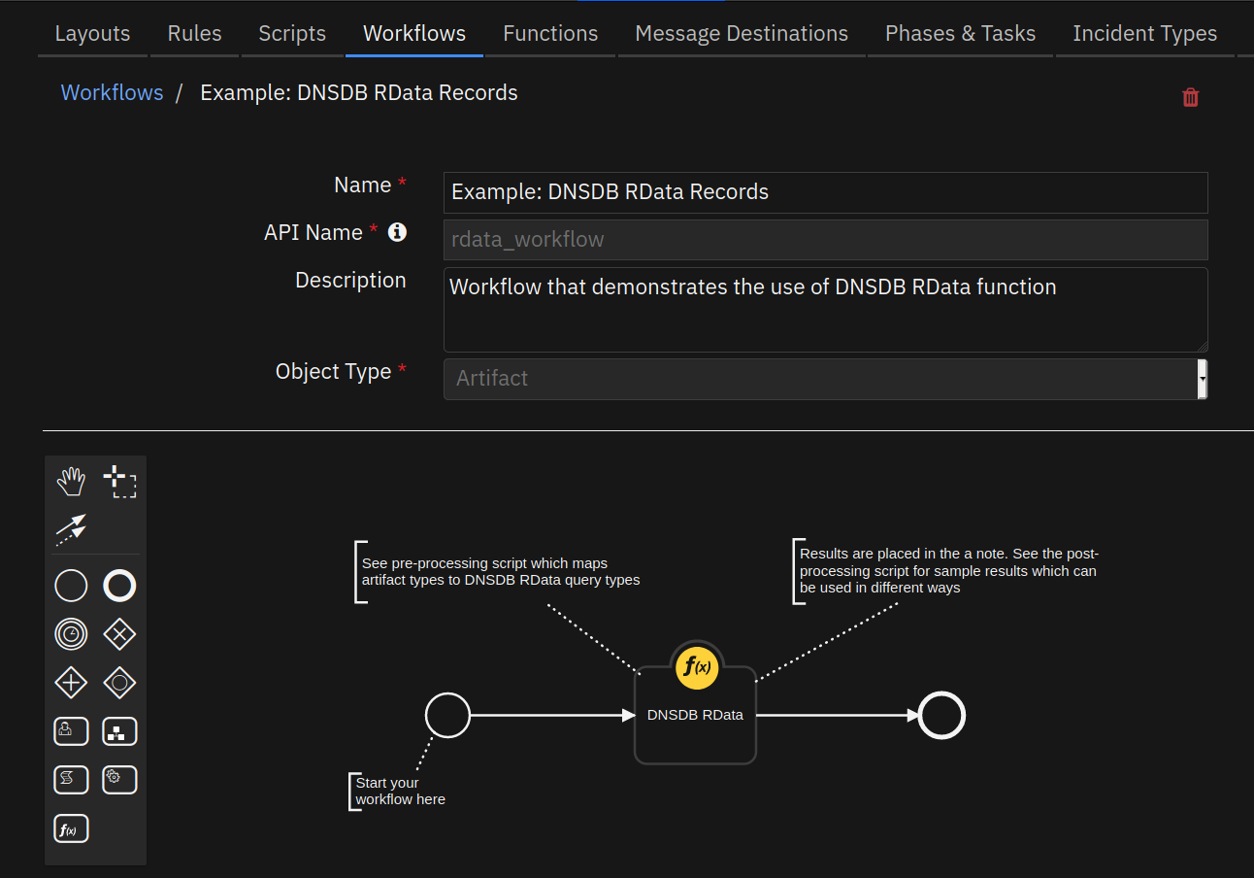Select the service task gear tool in palette
Viewport: 1254px width, 878px height.
[x=119, y=780]
